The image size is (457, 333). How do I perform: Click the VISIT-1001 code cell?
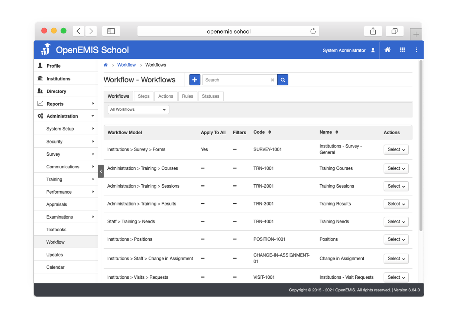pos(264,277)
